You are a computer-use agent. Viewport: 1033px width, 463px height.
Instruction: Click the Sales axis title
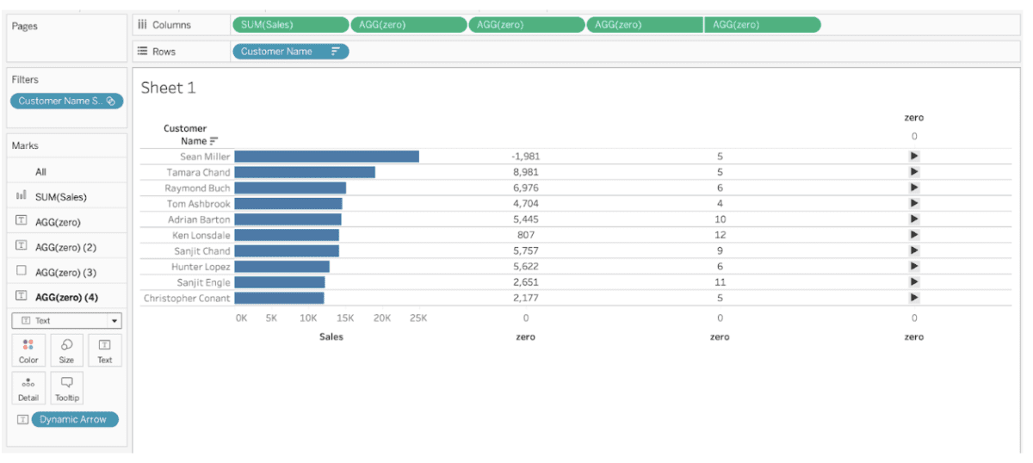pos(331,337)
